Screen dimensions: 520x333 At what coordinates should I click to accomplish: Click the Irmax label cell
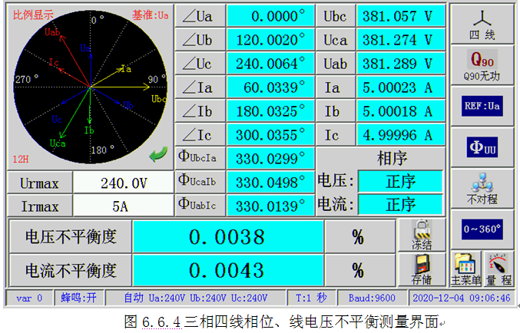[x=39, y=206]
